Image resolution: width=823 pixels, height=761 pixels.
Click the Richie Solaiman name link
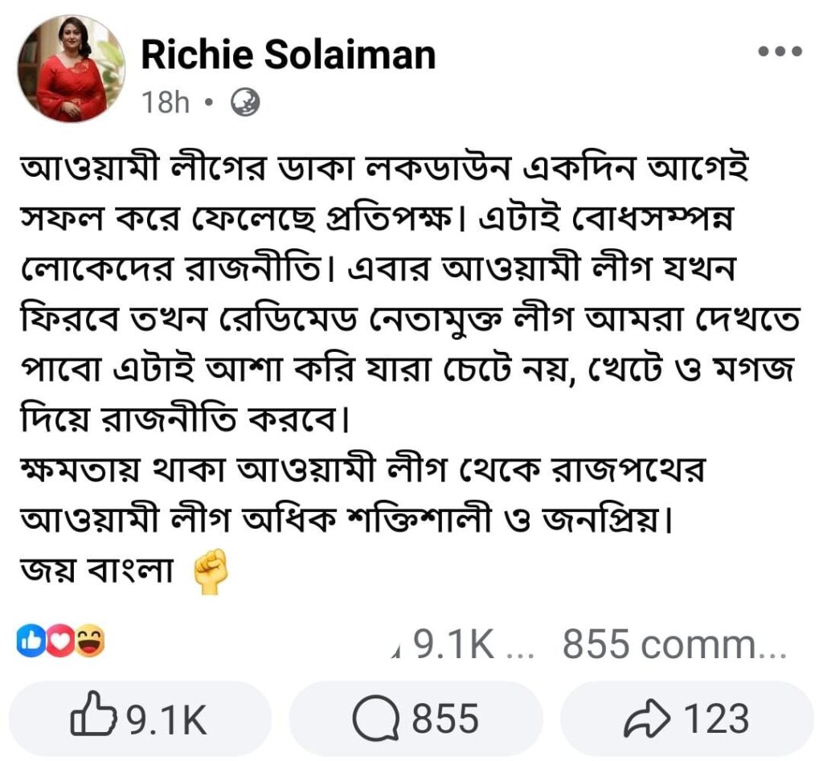(x=288, y=55)
